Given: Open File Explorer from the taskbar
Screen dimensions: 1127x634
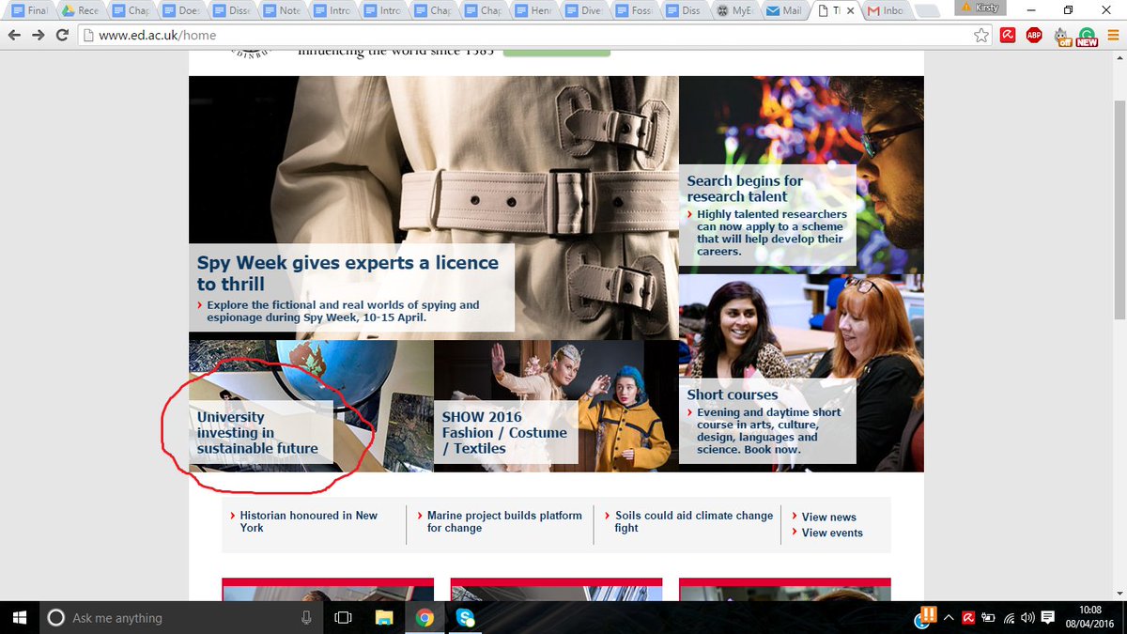Looking at the screenshot, I should tap(383, 617).
